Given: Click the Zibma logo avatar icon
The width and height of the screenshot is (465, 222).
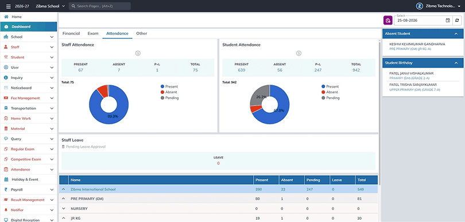Looking at the screenshot, I should (x=419, y=6).
